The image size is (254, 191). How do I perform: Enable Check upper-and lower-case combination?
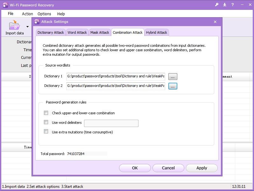click(x=46, y=113)
